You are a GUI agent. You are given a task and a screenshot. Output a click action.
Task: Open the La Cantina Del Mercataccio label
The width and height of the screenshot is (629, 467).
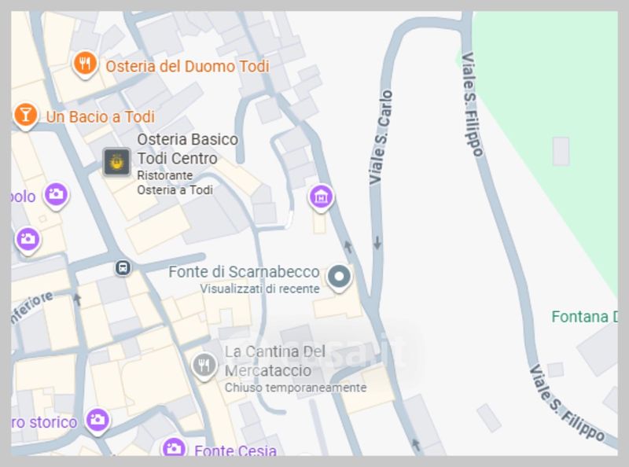coord(275,360)
